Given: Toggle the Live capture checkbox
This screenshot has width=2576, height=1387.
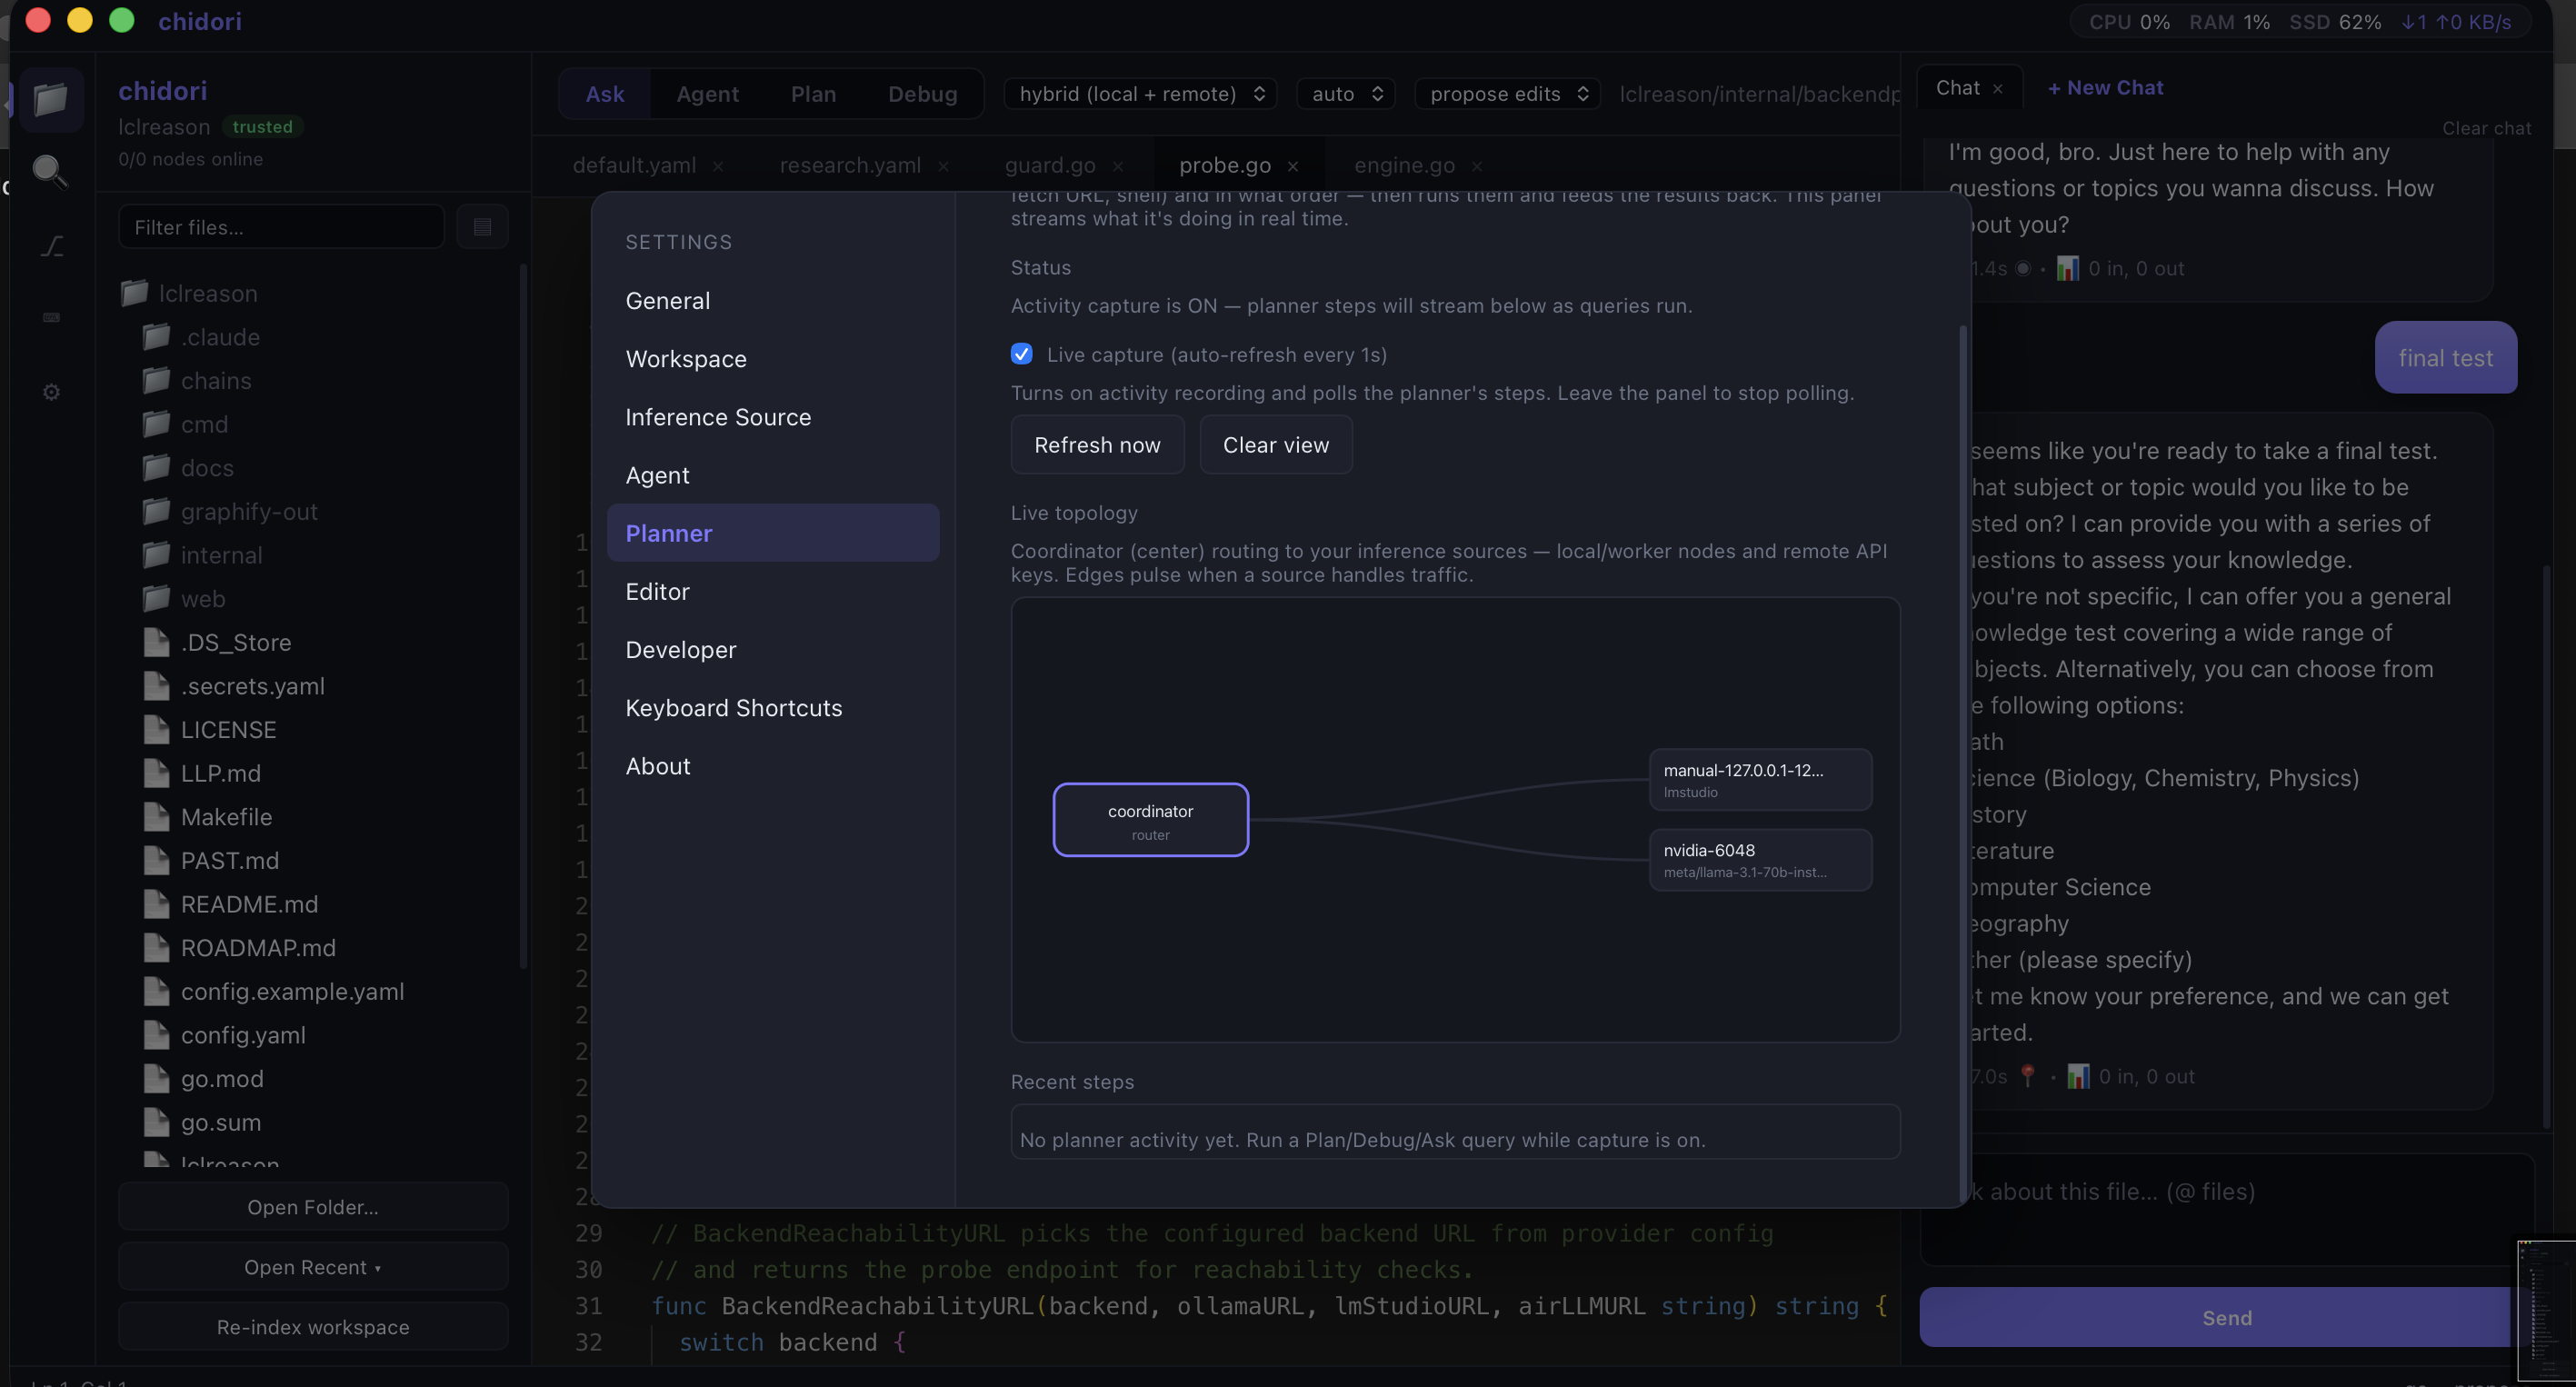Looking at the screenshot, I should coord(1021,354).
